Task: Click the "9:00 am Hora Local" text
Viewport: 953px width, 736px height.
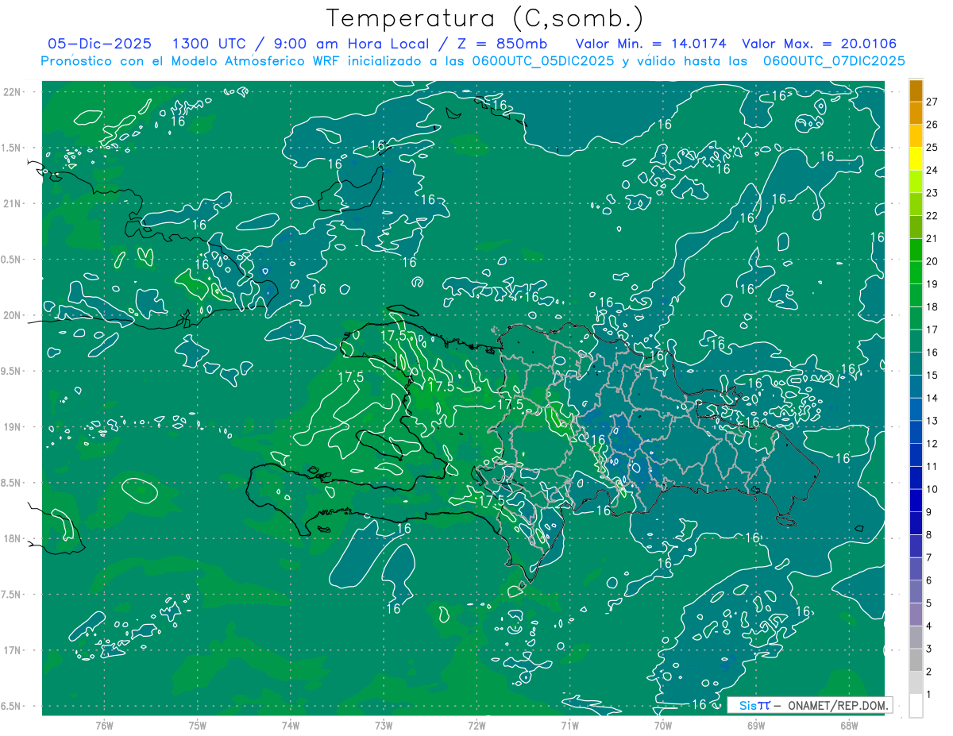Action: (x=349, y=44)
